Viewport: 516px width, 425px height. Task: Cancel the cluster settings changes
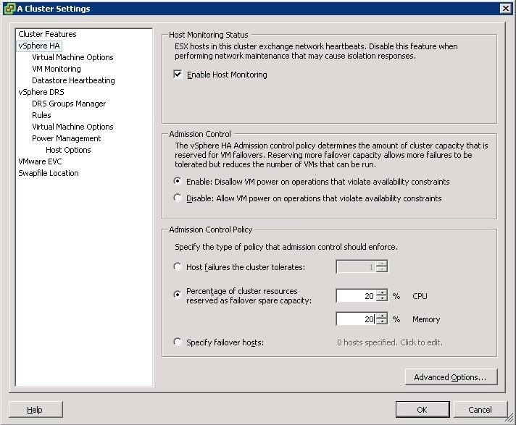tap(480, 410)
